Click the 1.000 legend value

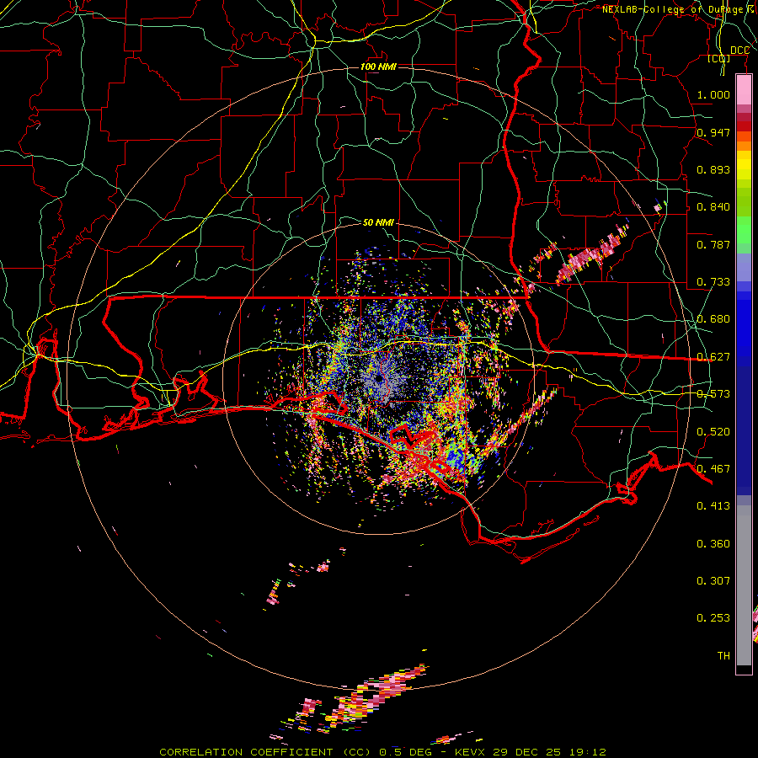coord(713,94)
